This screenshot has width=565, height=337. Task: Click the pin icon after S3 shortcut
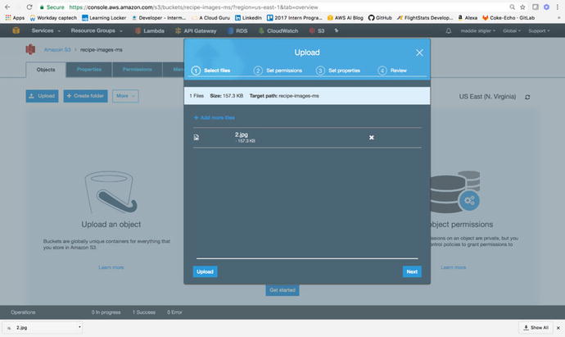click(x=335, y=30)
